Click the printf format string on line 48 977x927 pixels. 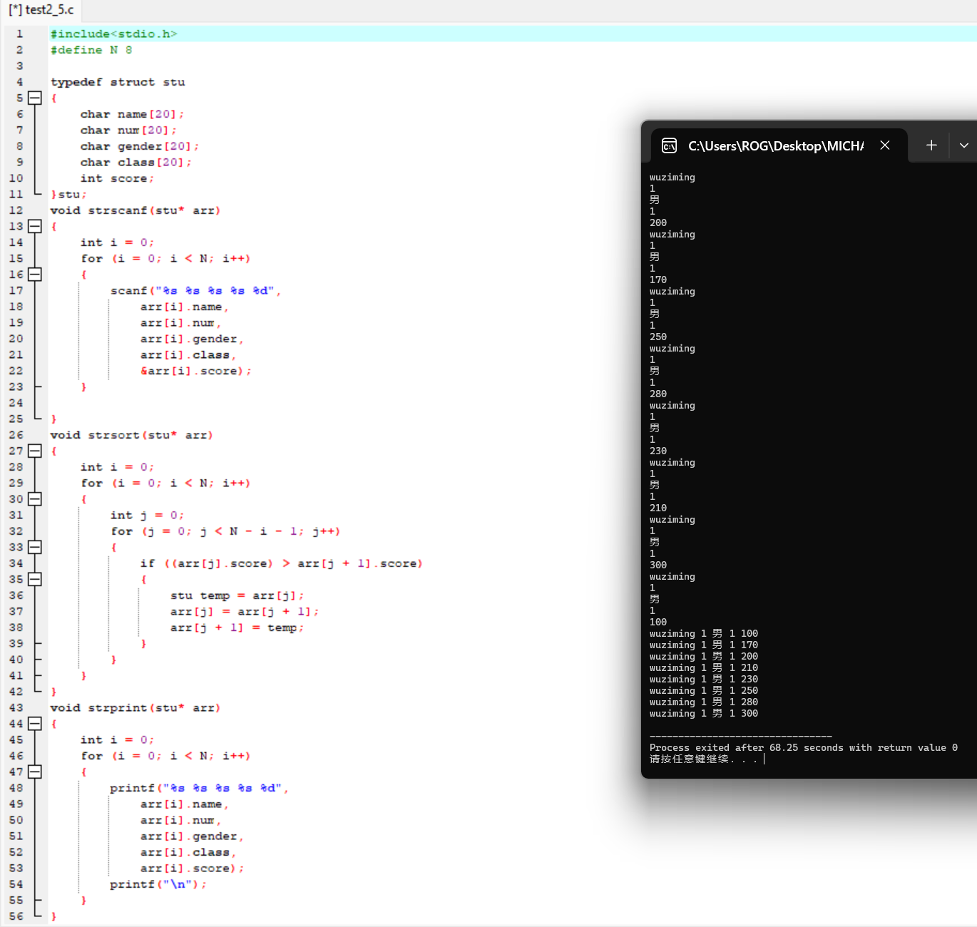click(199, 788)
